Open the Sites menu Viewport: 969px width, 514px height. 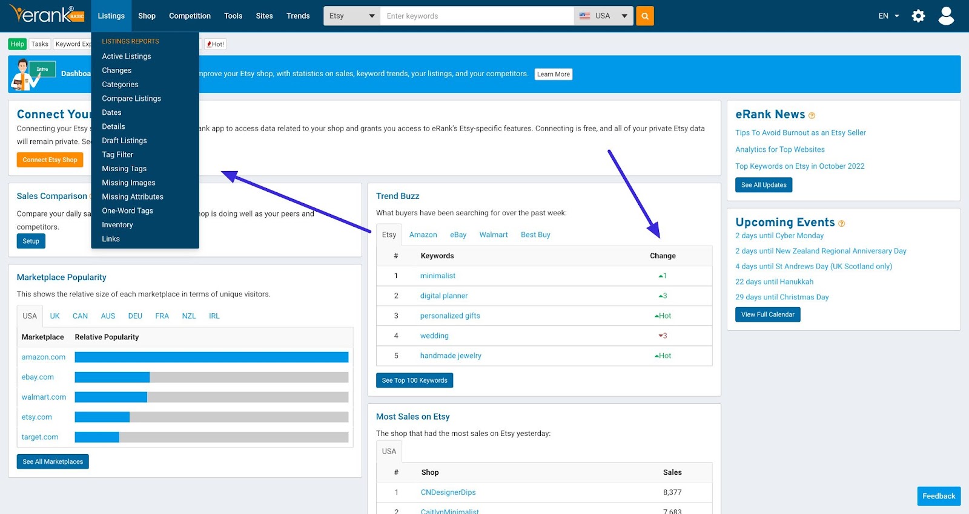[x=265, y=16]
